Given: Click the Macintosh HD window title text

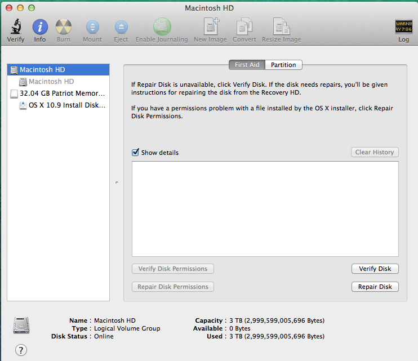Looking at the screenshot, I should click(209, 8).
